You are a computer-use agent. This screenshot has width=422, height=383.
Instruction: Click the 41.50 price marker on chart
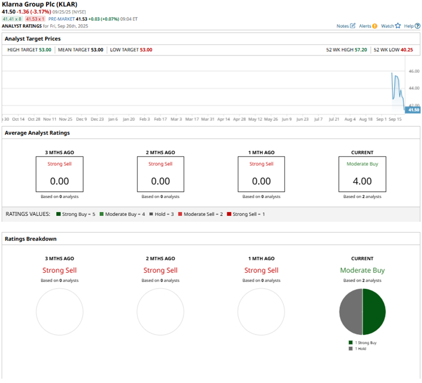[x=414, y=110]
